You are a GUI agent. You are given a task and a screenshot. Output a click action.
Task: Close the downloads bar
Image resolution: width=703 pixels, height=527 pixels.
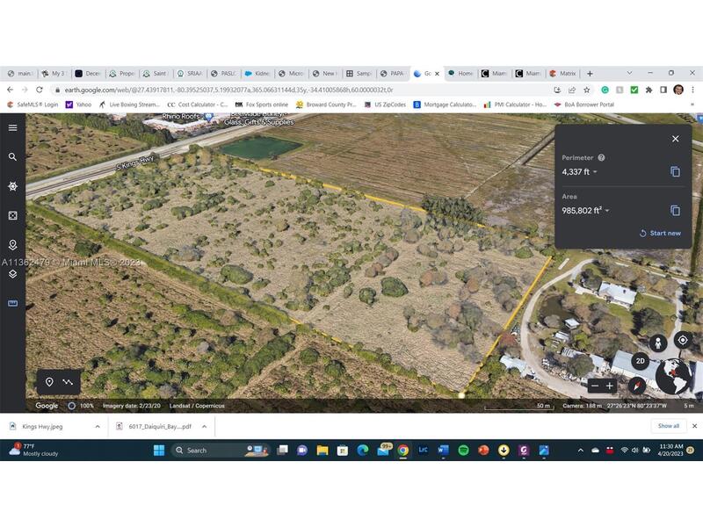[694, 426]
